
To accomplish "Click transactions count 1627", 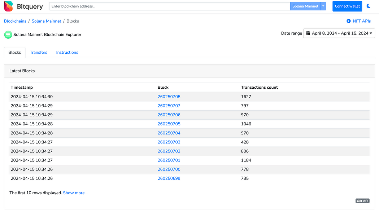I will click(x=246, y=97).
